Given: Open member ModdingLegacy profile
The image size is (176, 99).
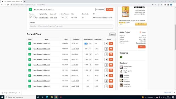Looking at the screenshot, I should tap(128, 67).
